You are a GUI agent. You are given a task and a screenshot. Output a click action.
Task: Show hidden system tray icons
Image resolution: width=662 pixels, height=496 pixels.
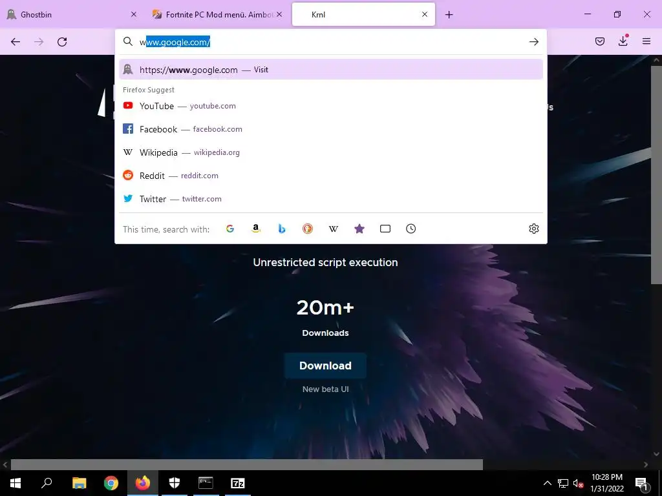pyautogui.click(x=547, y=483)
